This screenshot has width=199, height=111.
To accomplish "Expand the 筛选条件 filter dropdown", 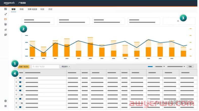I will coord(66,67).
